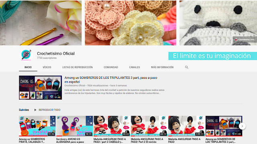Image resolution: width=257 pixels, height=144 pixels.
Task: Click the Crochetisimo Oficial channel avatar
Action: tap(26, 55)
